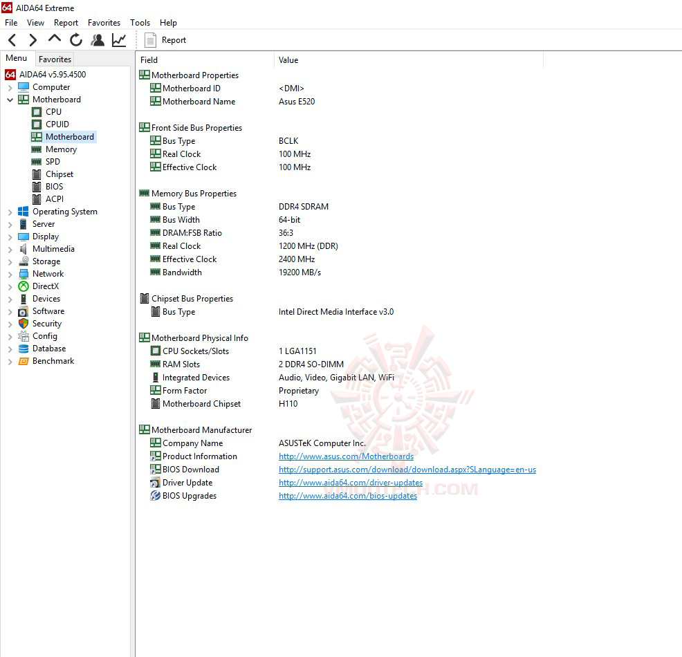Click the Back navigation arrow
Screen dimensions: 682x657
tap(12, 40)
